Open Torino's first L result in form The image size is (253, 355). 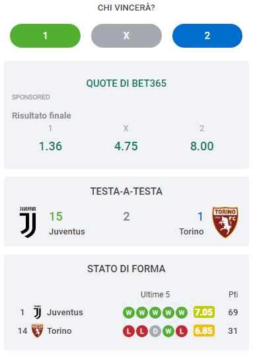[129, 331]
